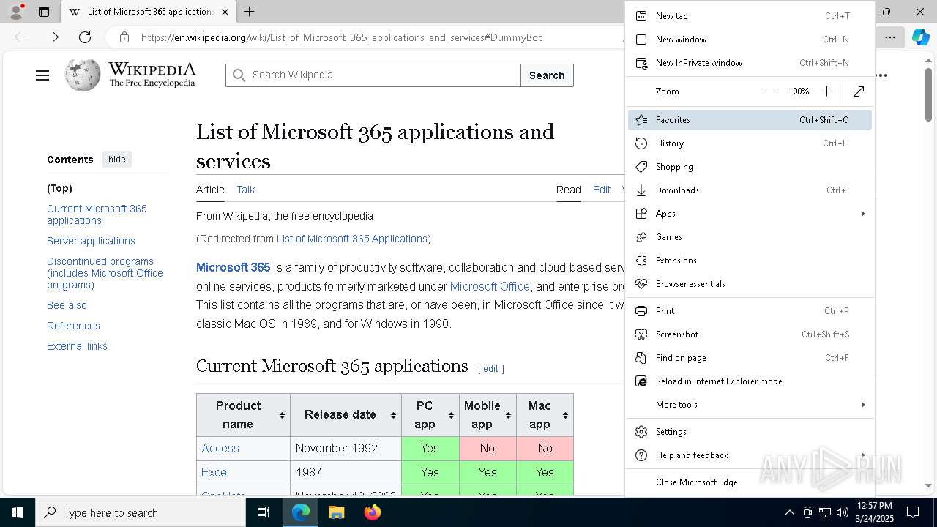
Task: Select the Read tab
Action: (569, 190)
